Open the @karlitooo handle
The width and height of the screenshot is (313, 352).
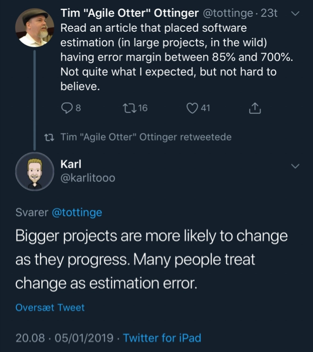(x=88, y=178)
